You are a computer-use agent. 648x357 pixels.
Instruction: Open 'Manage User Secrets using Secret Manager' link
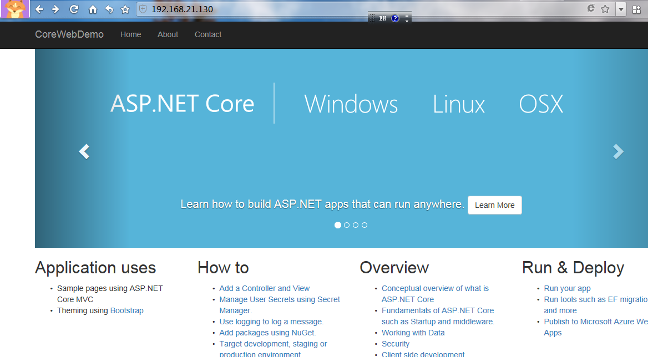280,305
